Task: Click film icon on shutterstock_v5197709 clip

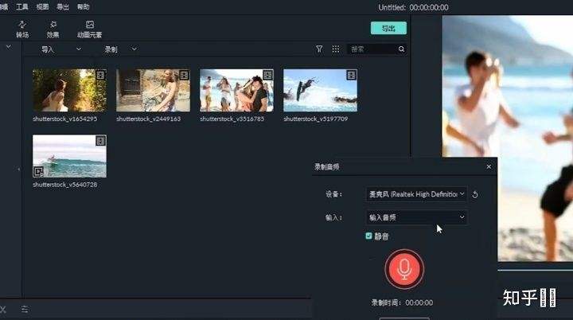Action: pos(351,76)
